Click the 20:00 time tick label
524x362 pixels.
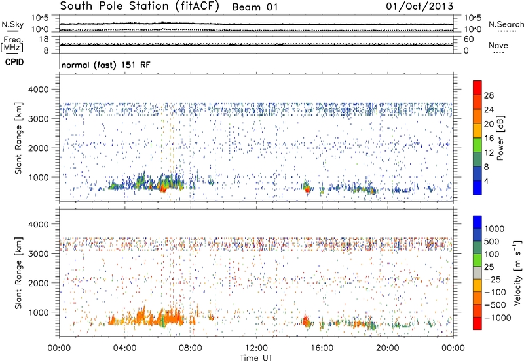[387, 348]
